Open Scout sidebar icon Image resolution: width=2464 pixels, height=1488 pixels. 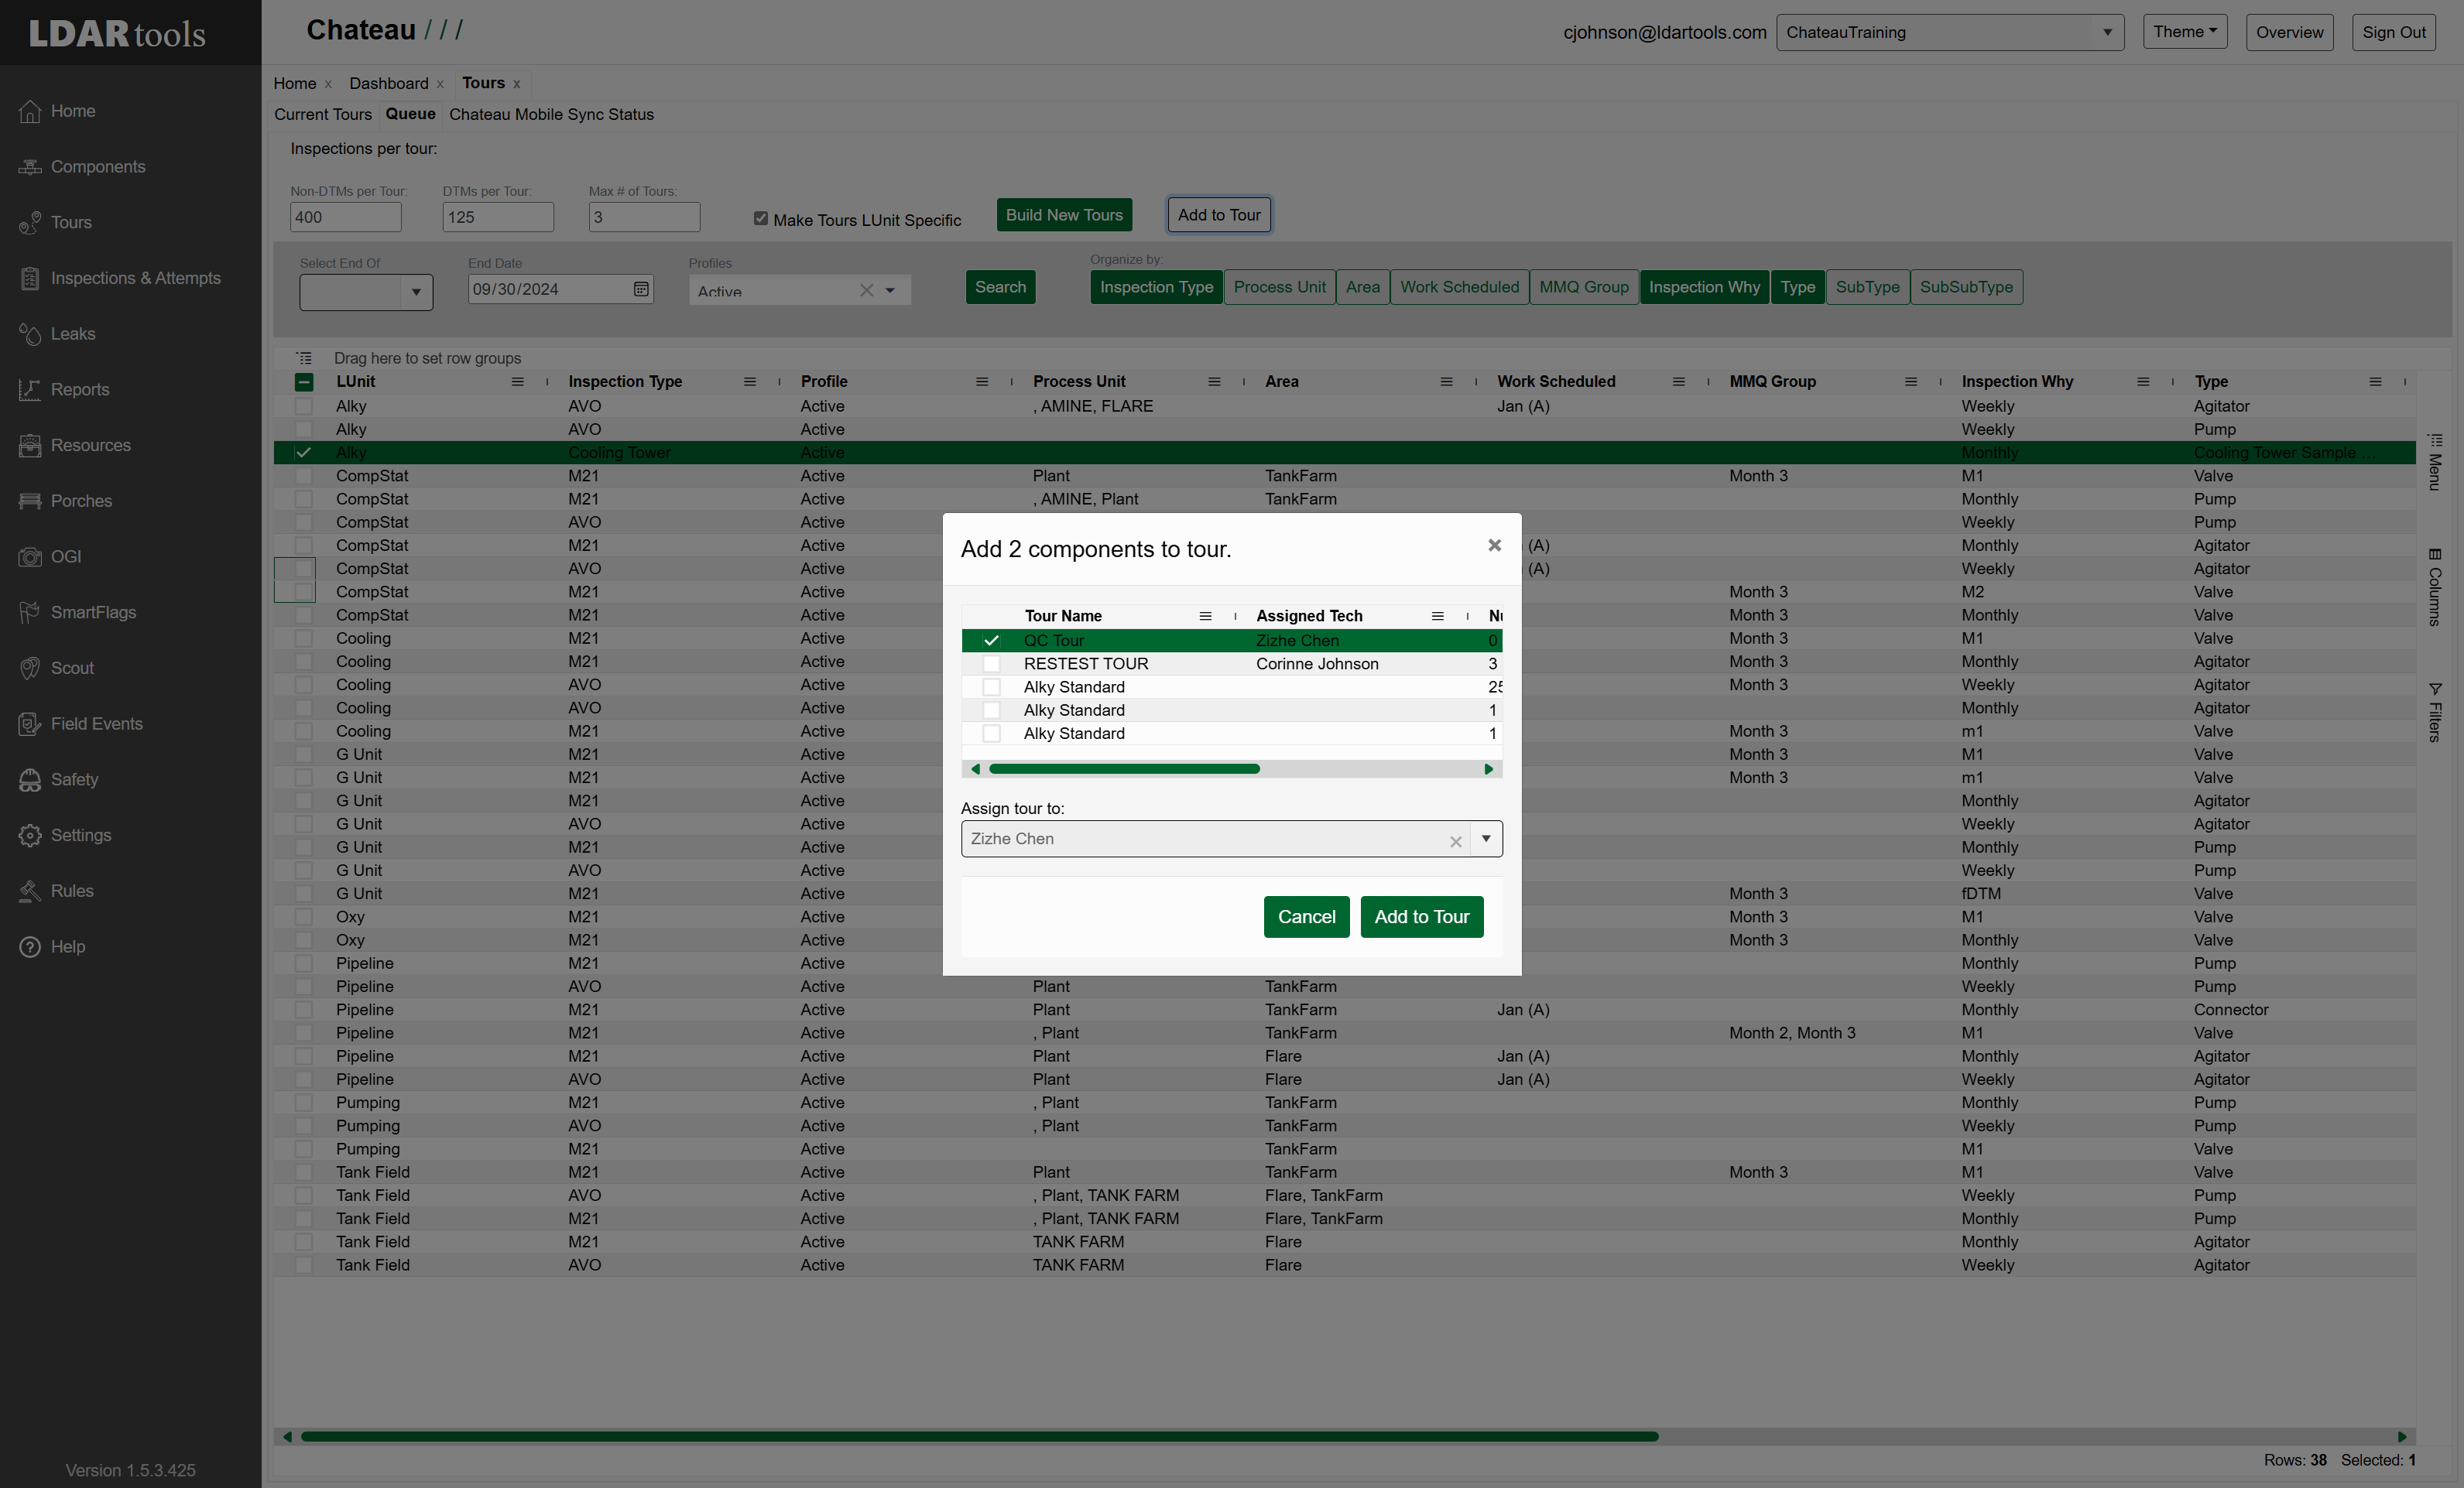click(x=30, y=668)
